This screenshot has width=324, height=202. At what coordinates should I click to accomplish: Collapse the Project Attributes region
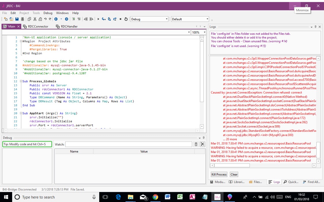21,41
